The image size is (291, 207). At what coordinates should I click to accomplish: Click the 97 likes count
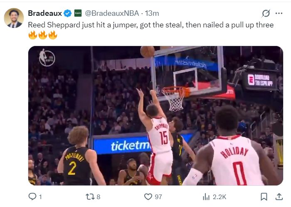[x=158, y=197]
